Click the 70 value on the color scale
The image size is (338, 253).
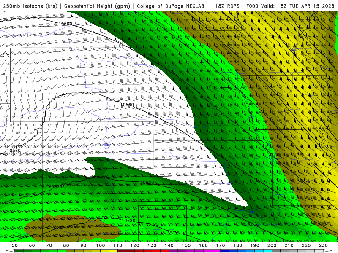(x=49, y=245)
